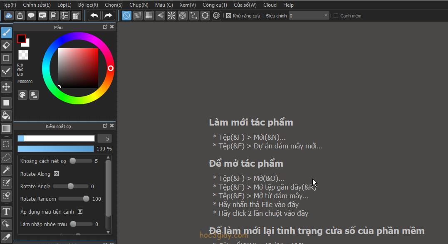Open the Bộ lọc(R) menu
This screenshot has width=448, height=244.
coord(88,5)
